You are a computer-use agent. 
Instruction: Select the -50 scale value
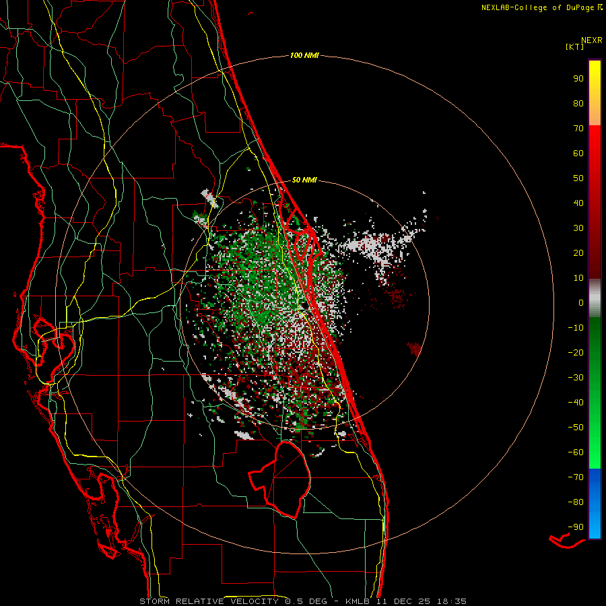coord(576,428)
